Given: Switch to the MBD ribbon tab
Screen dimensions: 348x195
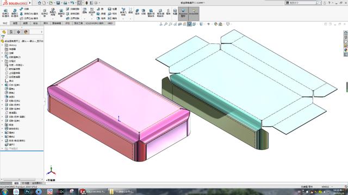Looking at the screenshot, I should pos(110,23).
